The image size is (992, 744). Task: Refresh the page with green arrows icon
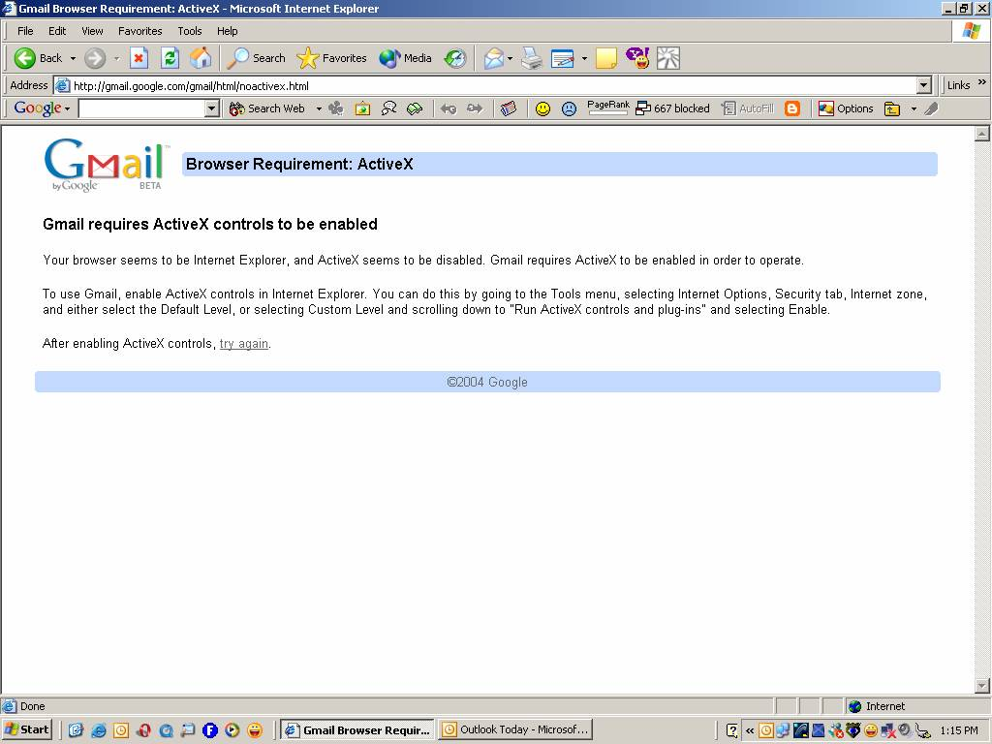pyautogui.click(x=170, y=58)
